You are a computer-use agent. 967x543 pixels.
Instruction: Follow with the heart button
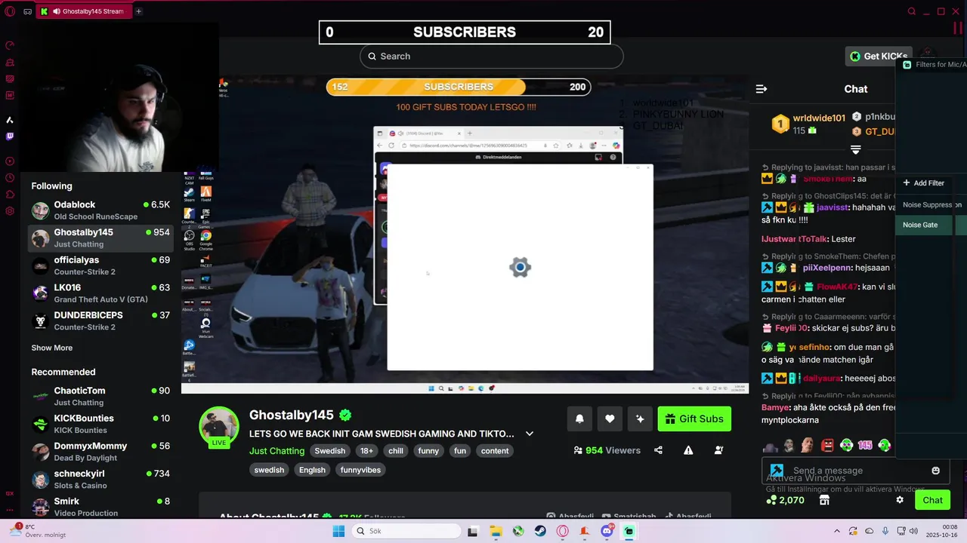point(610,419)
